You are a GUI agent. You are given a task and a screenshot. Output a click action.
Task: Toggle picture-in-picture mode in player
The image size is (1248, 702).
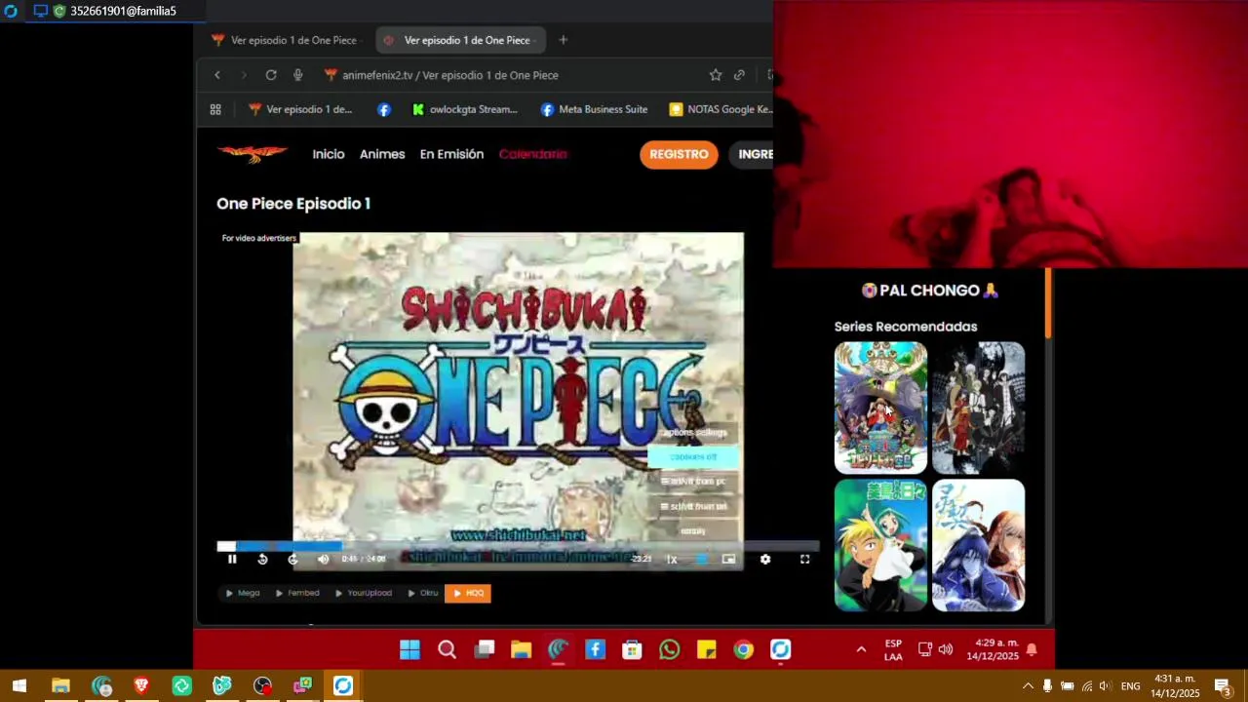728,559
